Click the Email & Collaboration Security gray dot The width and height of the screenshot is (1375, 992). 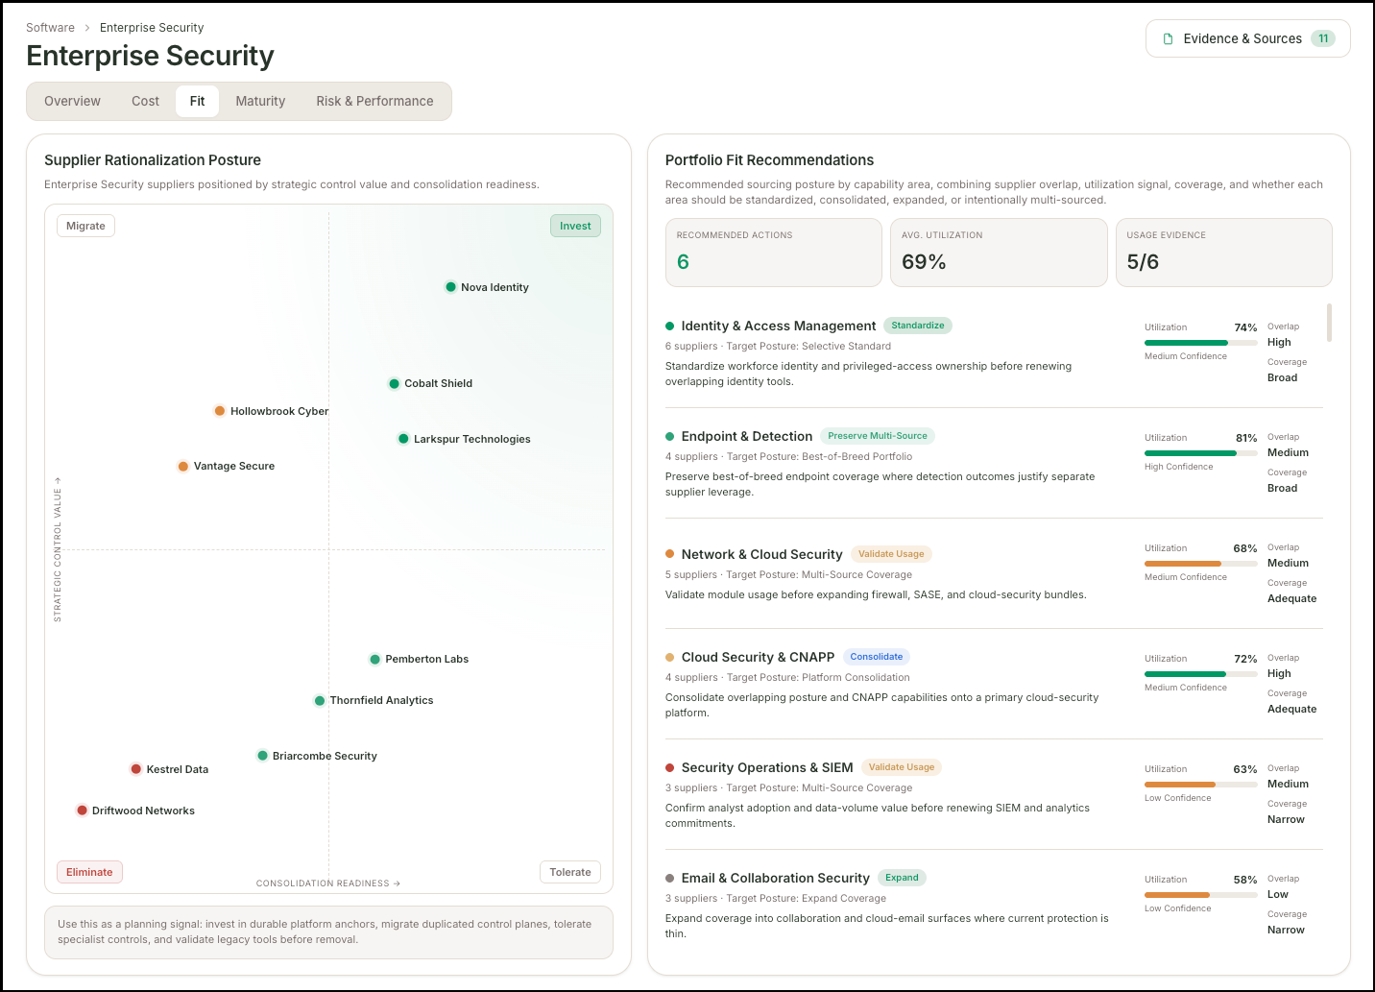pos(669,879)
